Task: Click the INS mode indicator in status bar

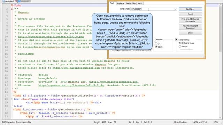Action: click(216, 122)
